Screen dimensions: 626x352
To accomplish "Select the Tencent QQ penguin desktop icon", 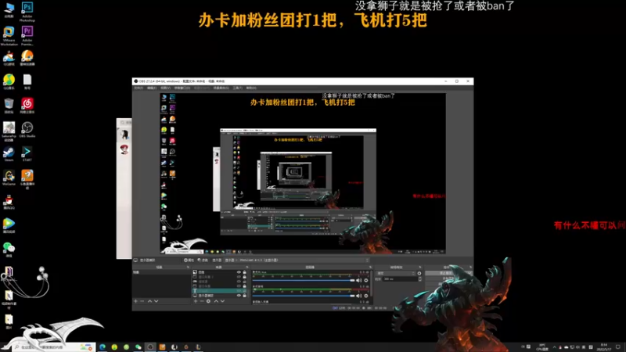I will click(x=9, y=202).
